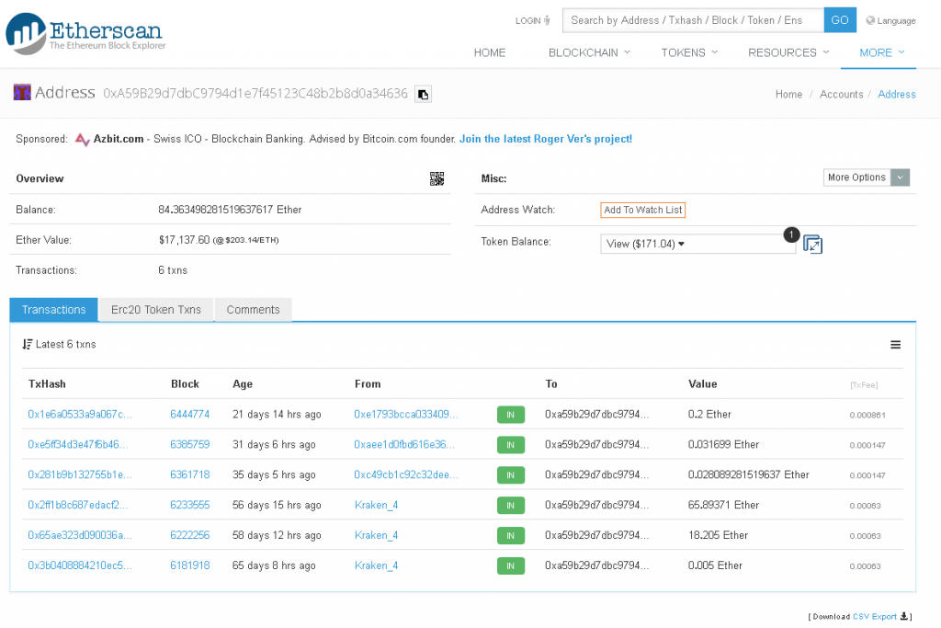The image size is (941, 628).
Task: Open the transactions list hamburger menu
Action: coord(895,345)
